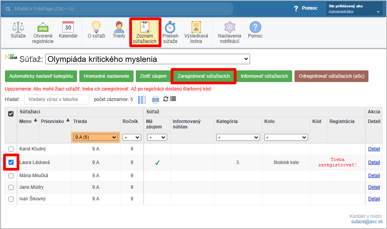
Task: Click the Informovaný súhlas column header
Action: click(x=187, y=124)
